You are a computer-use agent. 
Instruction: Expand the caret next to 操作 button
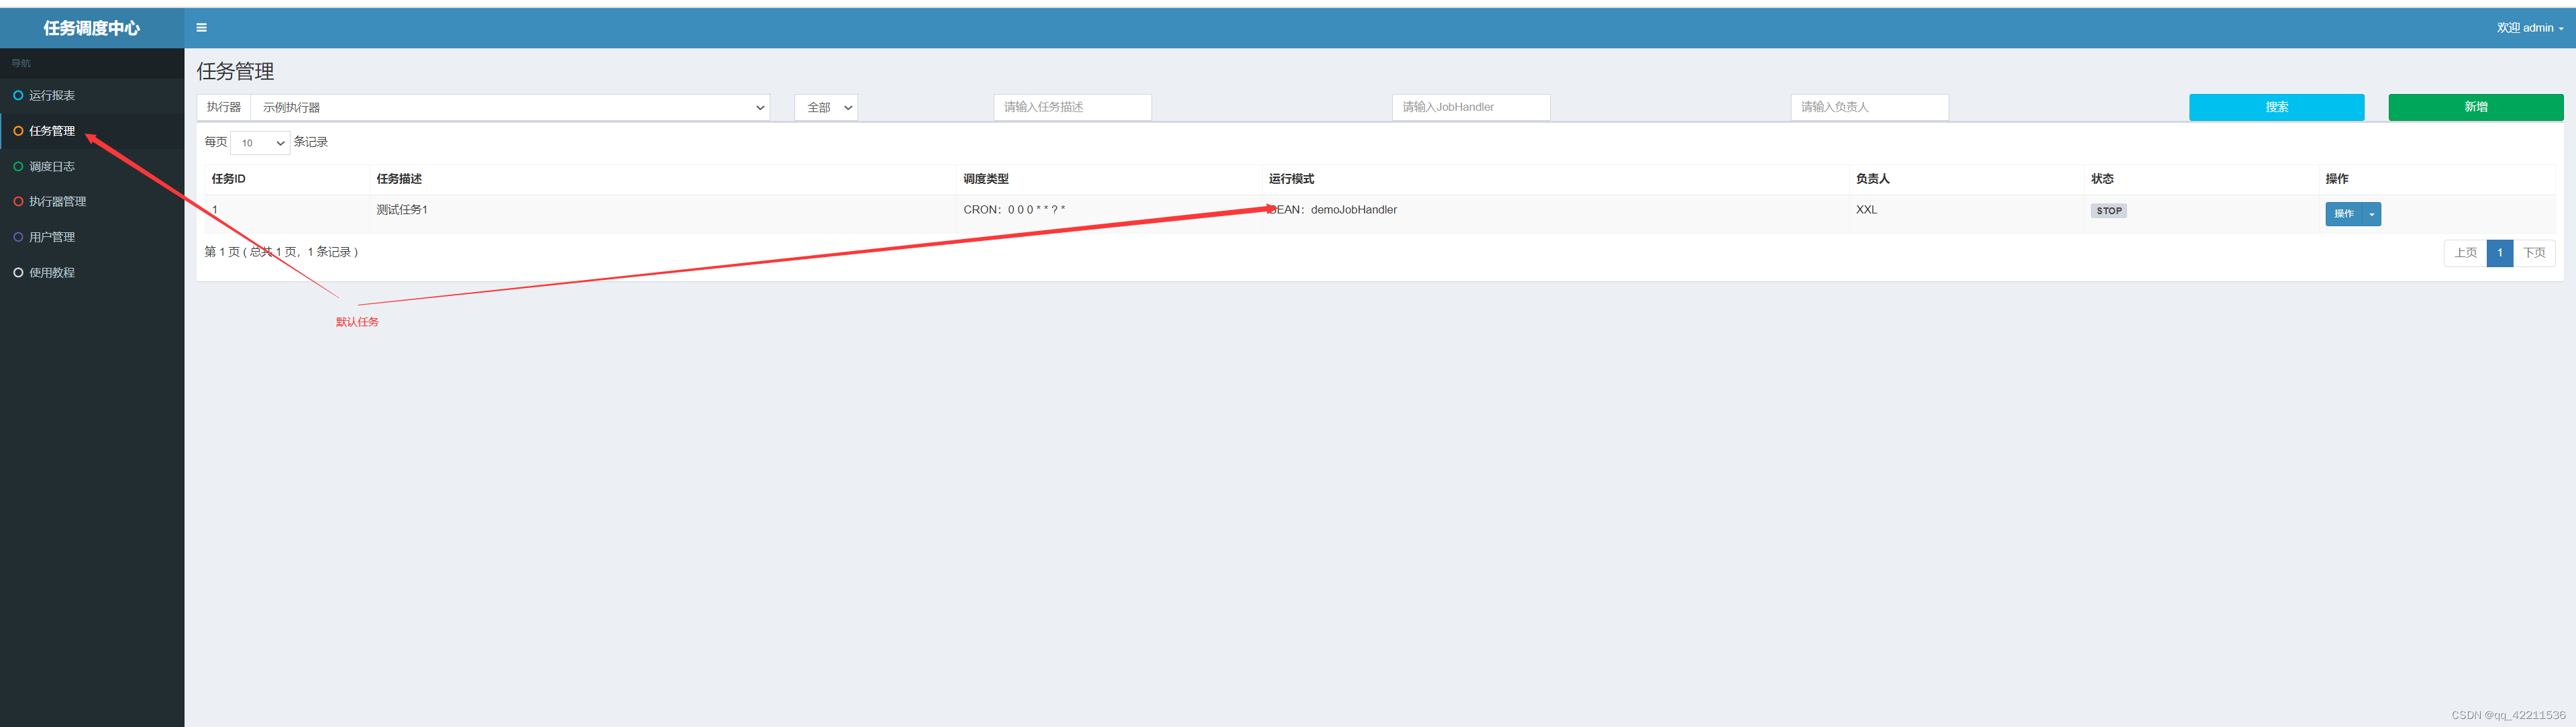2372,214
